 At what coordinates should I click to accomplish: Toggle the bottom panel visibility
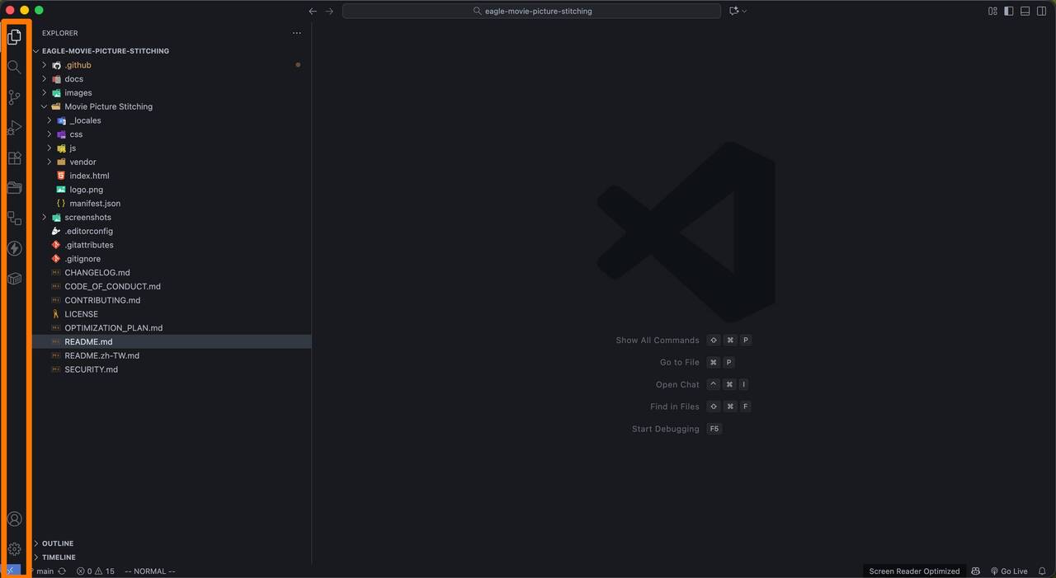(1025, 11)
